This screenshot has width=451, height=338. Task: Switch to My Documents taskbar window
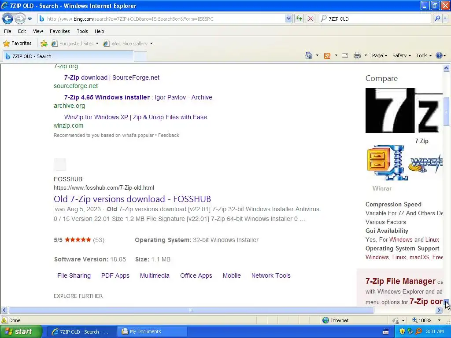152,332
